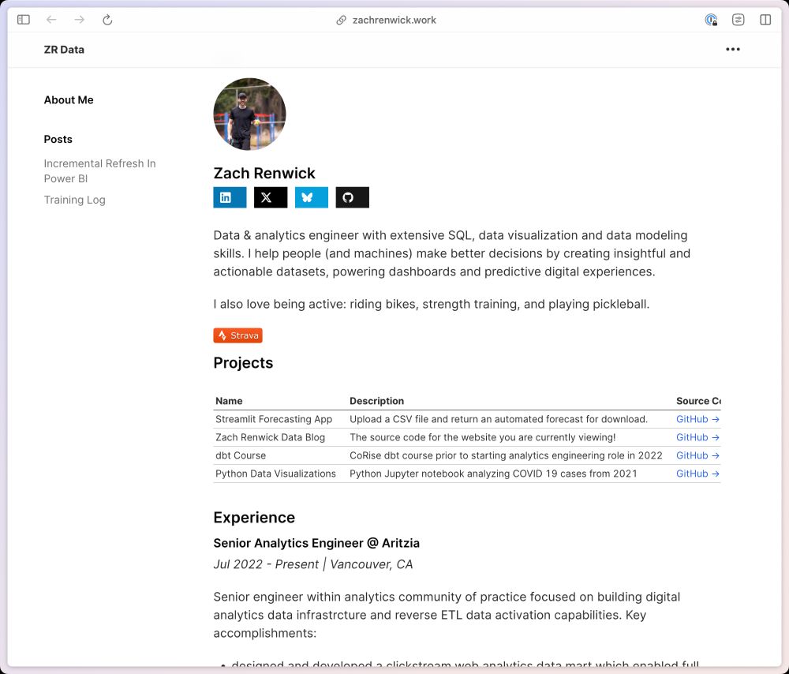This screenshot has width=789, height=674.
Task: Click the link icon beside zachrenwick.work
Action: 341,21
